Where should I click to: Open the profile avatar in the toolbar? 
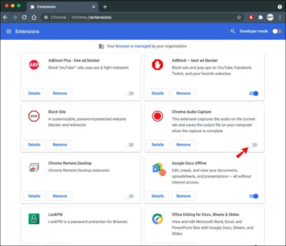click(x=270, y=17)
